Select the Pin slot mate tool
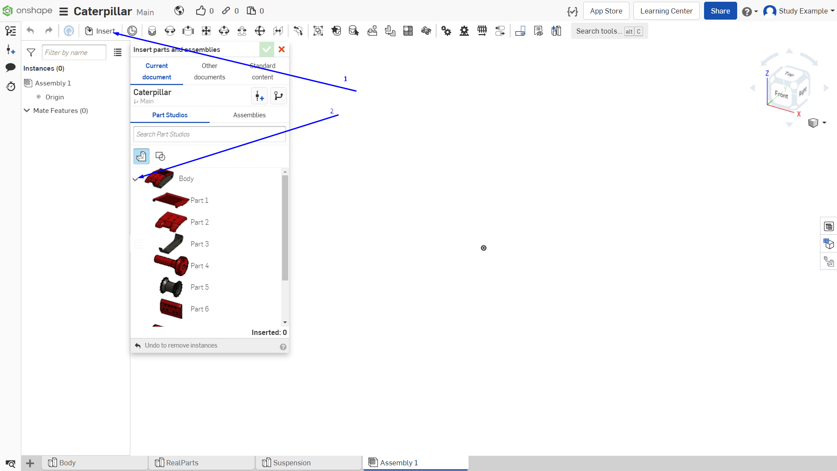 (x=242, y=31)
